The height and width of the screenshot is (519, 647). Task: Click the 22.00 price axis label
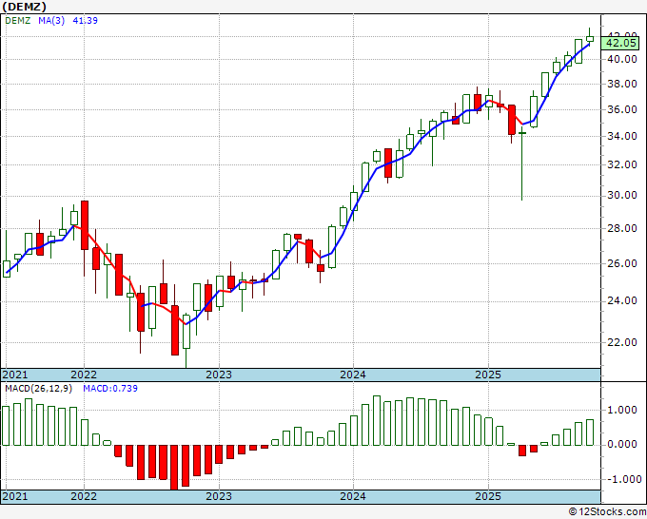click(x=622, y=342)
